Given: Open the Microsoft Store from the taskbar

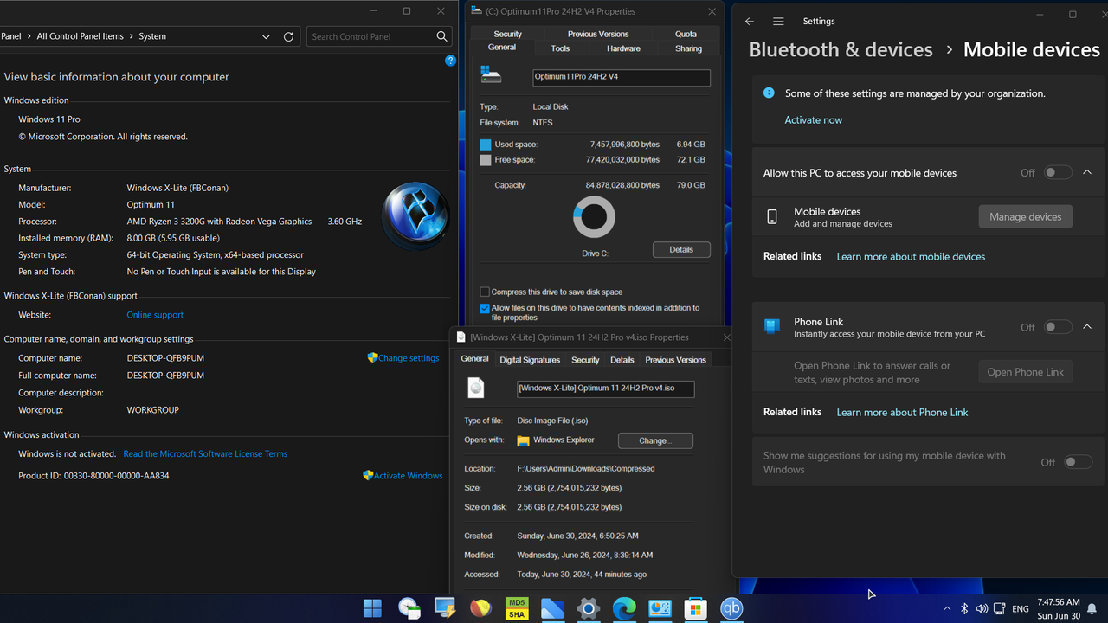Looking at the screenshot, I should [x=696, y=608].
